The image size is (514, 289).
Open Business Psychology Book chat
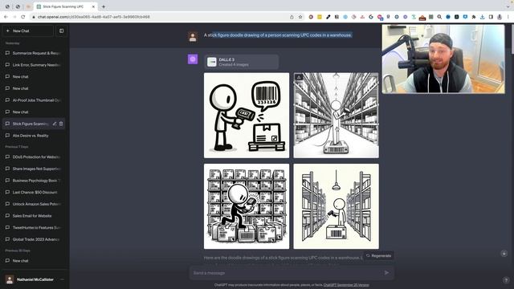point(34,181)
